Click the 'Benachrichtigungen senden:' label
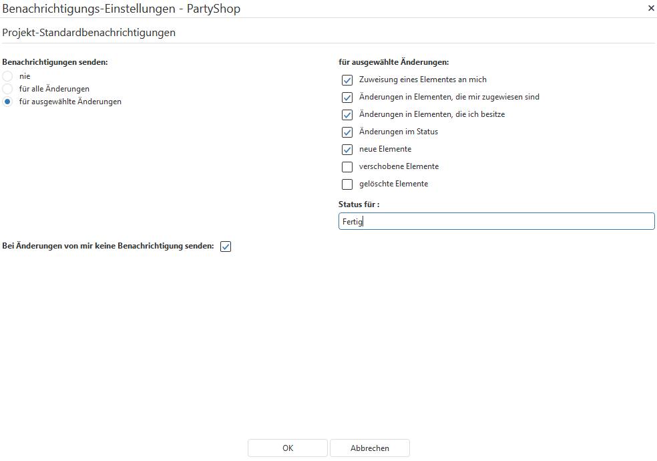This screenshot has width=657, height=461. (55, 62)
